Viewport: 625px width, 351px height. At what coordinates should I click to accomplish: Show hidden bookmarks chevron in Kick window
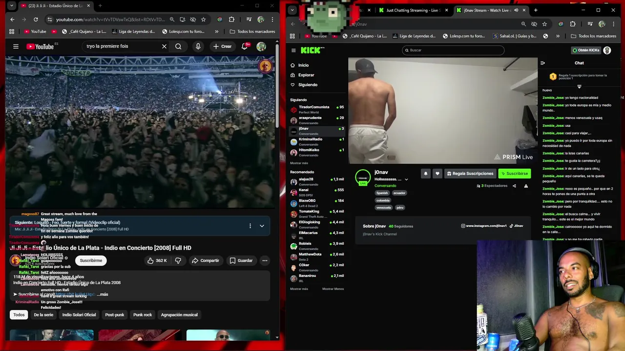pos(558,36)
